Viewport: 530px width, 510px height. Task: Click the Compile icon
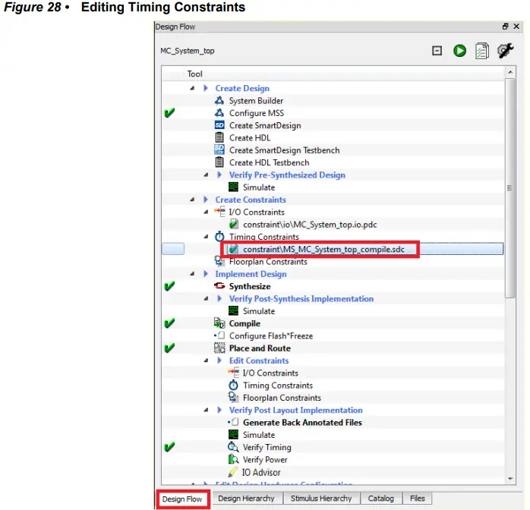click(219, 323)
